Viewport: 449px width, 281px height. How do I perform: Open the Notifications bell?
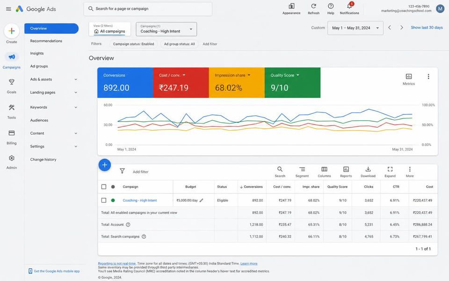pos(349,6)
